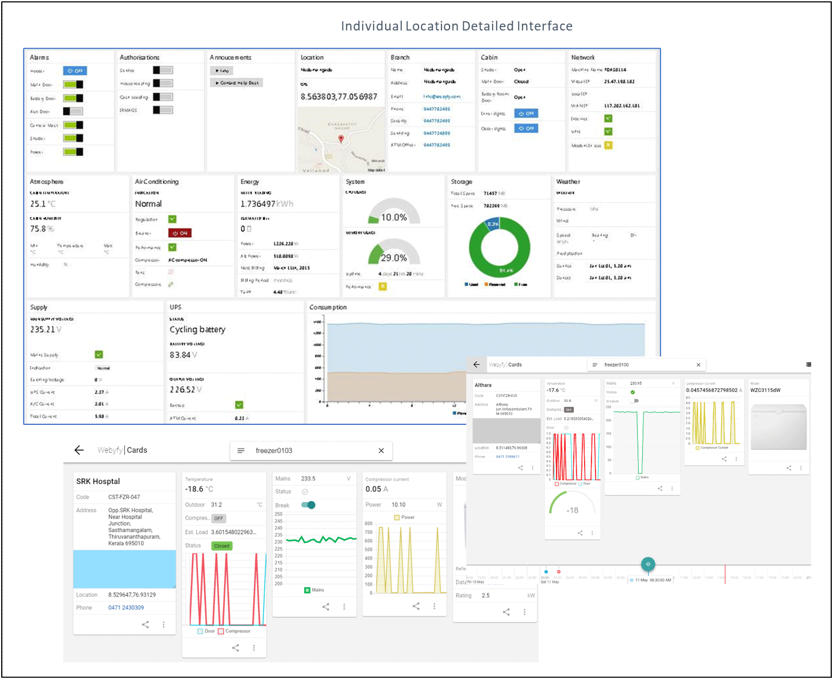Click the Internet status checkbox in Network
Image resolution: width=833 pixels, height=679 pixels.
[x=608, y=118]
